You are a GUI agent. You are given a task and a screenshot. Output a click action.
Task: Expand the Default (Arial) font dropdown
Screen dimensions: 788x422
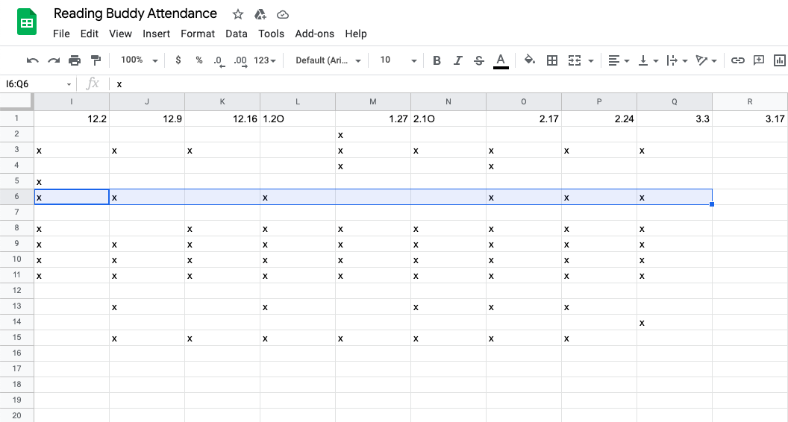[x=328, y=60]
